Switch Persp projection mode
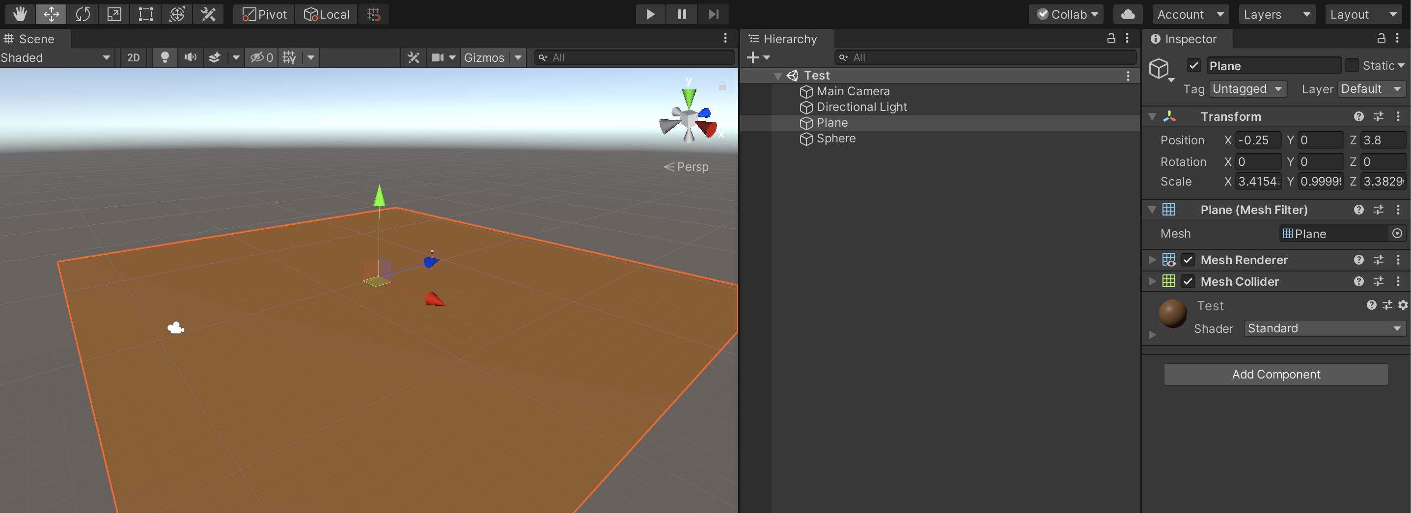 686,166
